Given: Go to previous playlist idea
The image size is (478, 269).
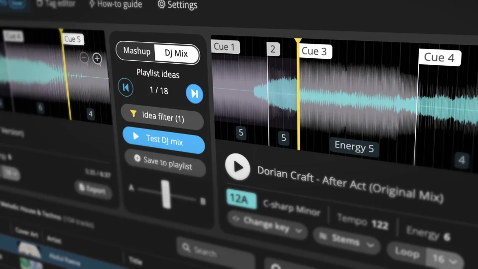Looking at the screenshot, I should (125, 88).
